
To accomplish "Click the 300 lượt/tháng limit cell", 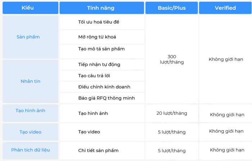I will [172, 59].
